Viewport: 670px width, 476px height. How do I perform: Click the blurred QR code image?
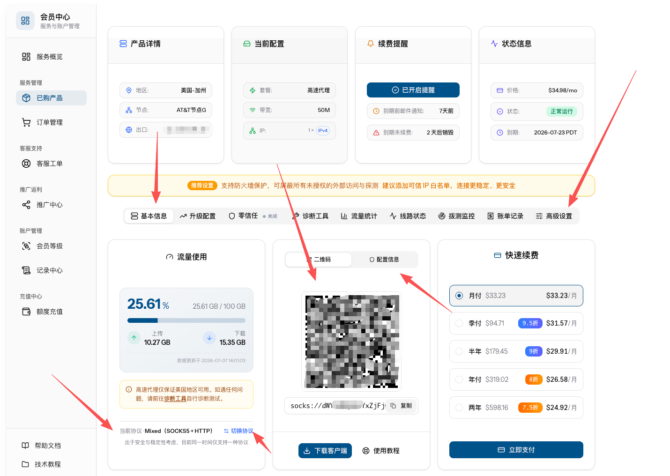point(351,342)
